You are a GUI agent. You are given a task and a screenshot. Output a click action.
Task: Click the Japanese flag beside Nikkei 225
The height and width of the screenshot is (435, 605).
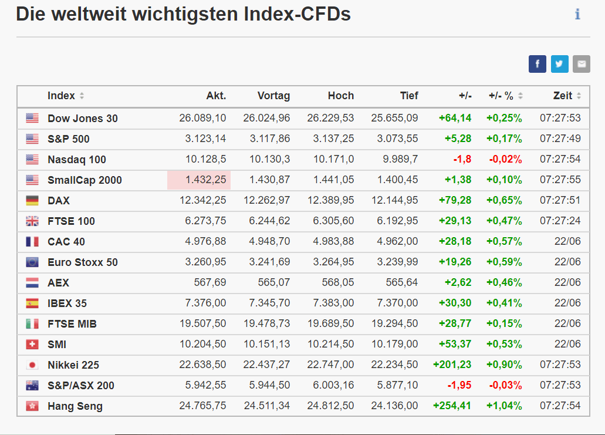coord(32,365)
